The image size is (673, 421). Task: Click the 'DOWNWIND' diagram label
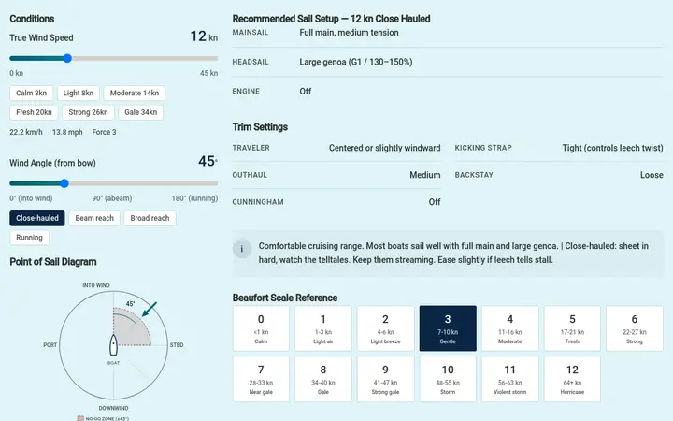(113, 408)
